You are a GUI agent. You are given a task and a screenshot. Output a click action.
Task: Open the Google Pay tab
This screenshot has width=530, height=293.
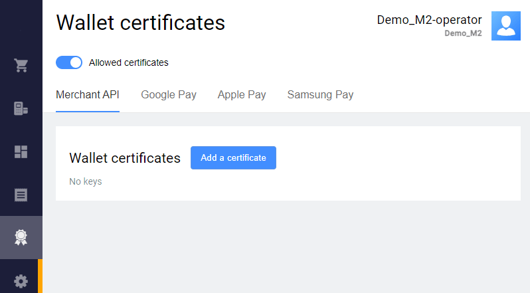pyautogui.click(x=169, y=94)
